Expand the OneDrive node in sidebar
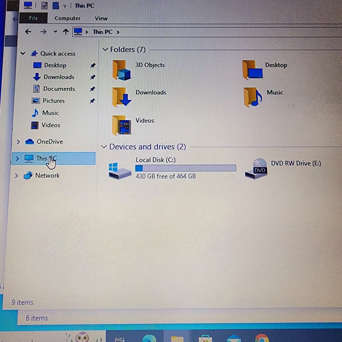Image resolution: width=342 pixels, height=342 pixels. pos(18,142)
